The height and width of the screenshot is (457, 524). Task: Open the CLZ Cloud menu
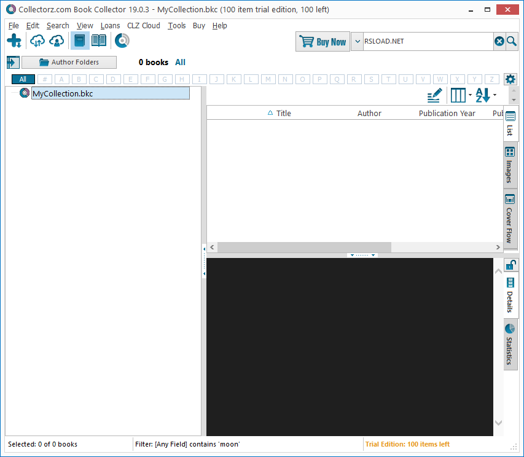[x=144, y=25]
